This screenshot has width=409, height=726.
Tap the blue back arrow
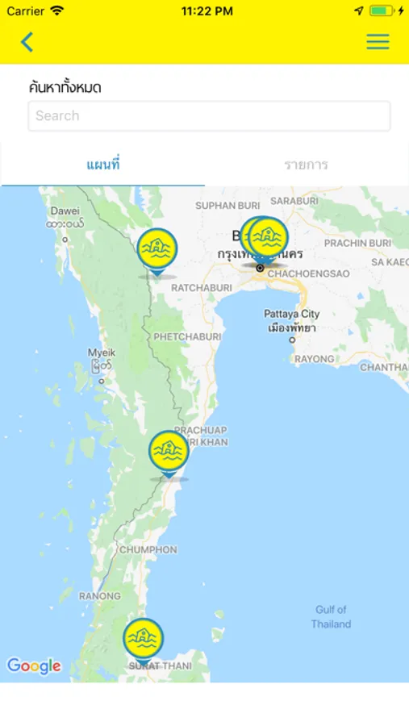27,42
